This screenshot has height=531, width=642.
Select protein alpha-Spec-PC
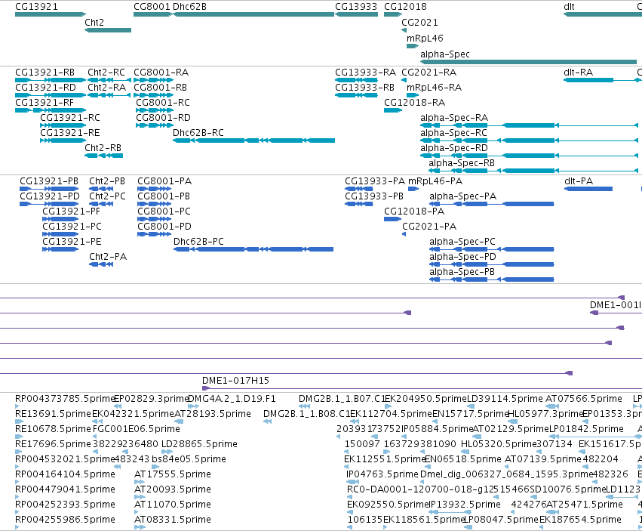pyautogui.click(x=492, y=249)
